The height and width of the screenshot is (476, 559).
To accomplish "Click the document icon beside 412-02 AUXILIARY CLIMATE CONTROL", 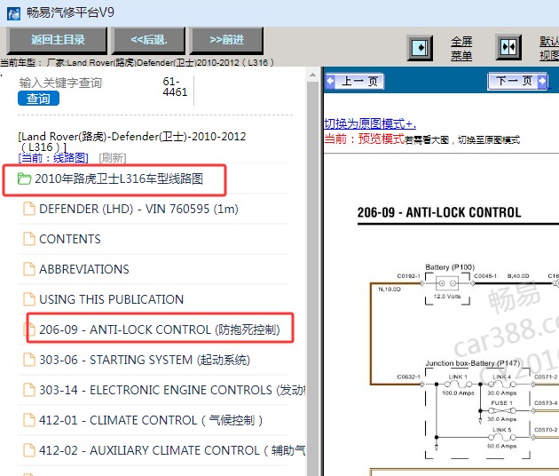I will point(29,450).
